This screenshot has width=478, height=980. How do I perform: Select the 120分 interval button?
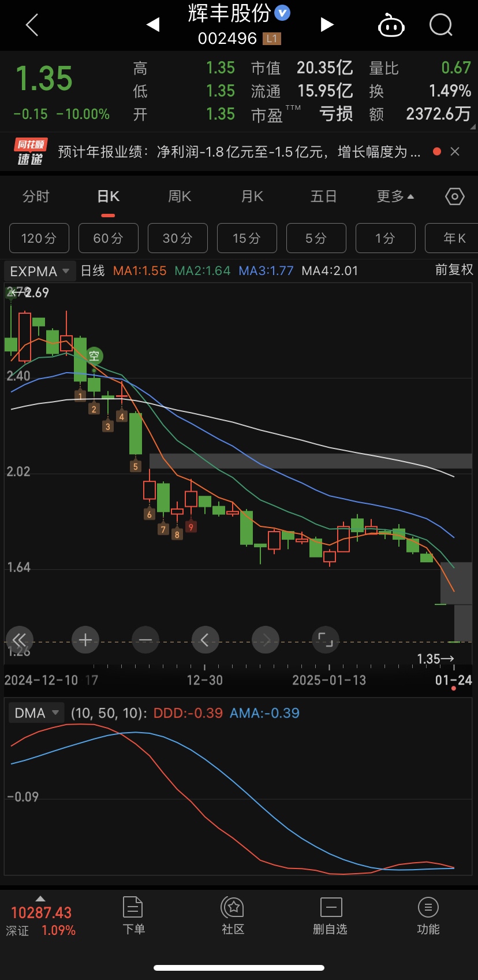(39, 238)
